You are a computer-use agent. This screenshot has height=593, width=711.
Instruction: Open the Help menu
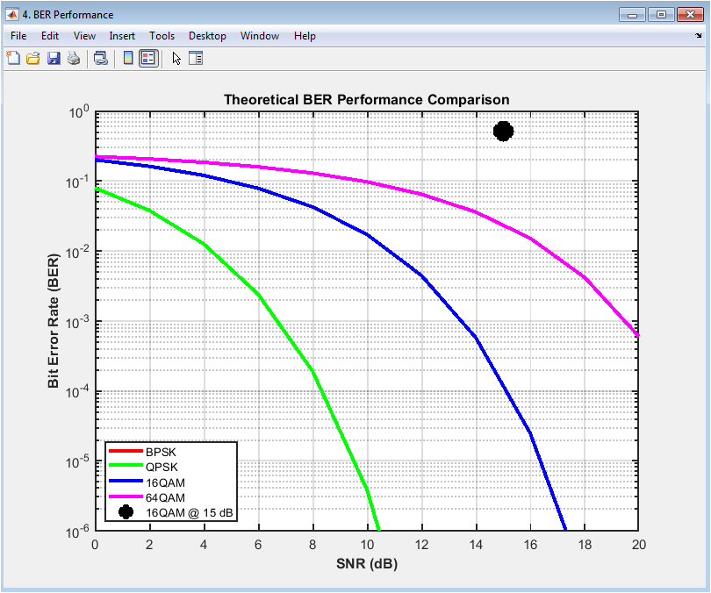tap(305, 36)
